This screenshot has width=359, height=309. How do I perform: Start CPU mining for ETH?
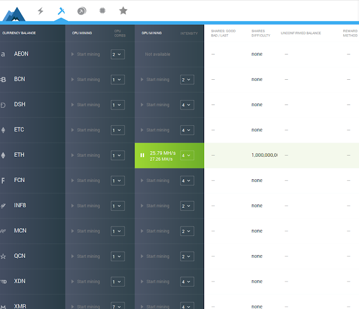[x=86, y=155]
